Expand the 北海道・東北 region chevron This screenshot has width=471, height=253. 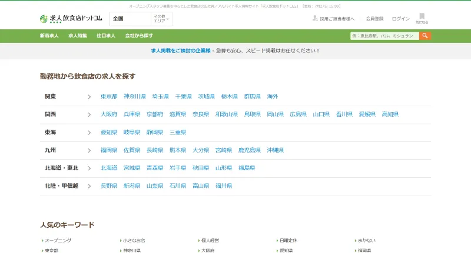[x=89, y=168]
